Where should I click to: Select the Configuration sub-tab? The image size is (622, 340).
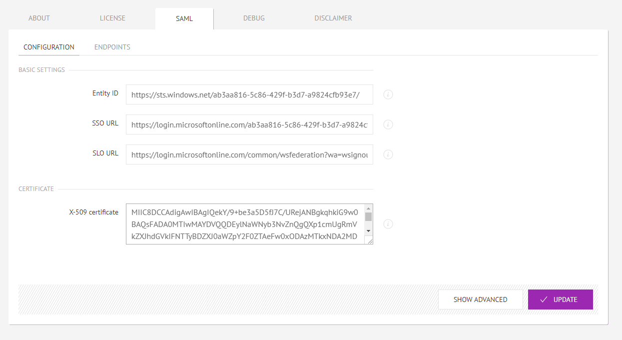(x=49, y=47)
